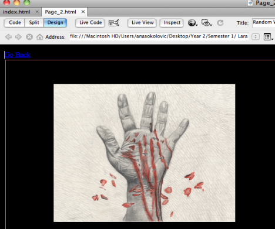Open the Live View options menu
The height and width of the screenshot is (229, 275).
click(269, 37)
